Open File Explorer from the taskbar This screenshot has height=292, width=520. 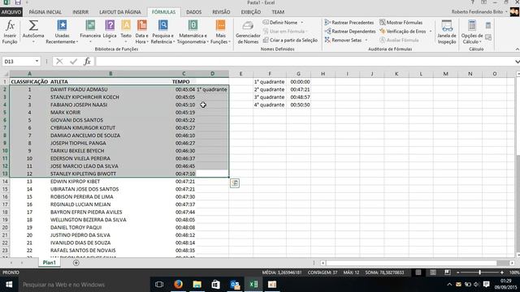(197, 285)
